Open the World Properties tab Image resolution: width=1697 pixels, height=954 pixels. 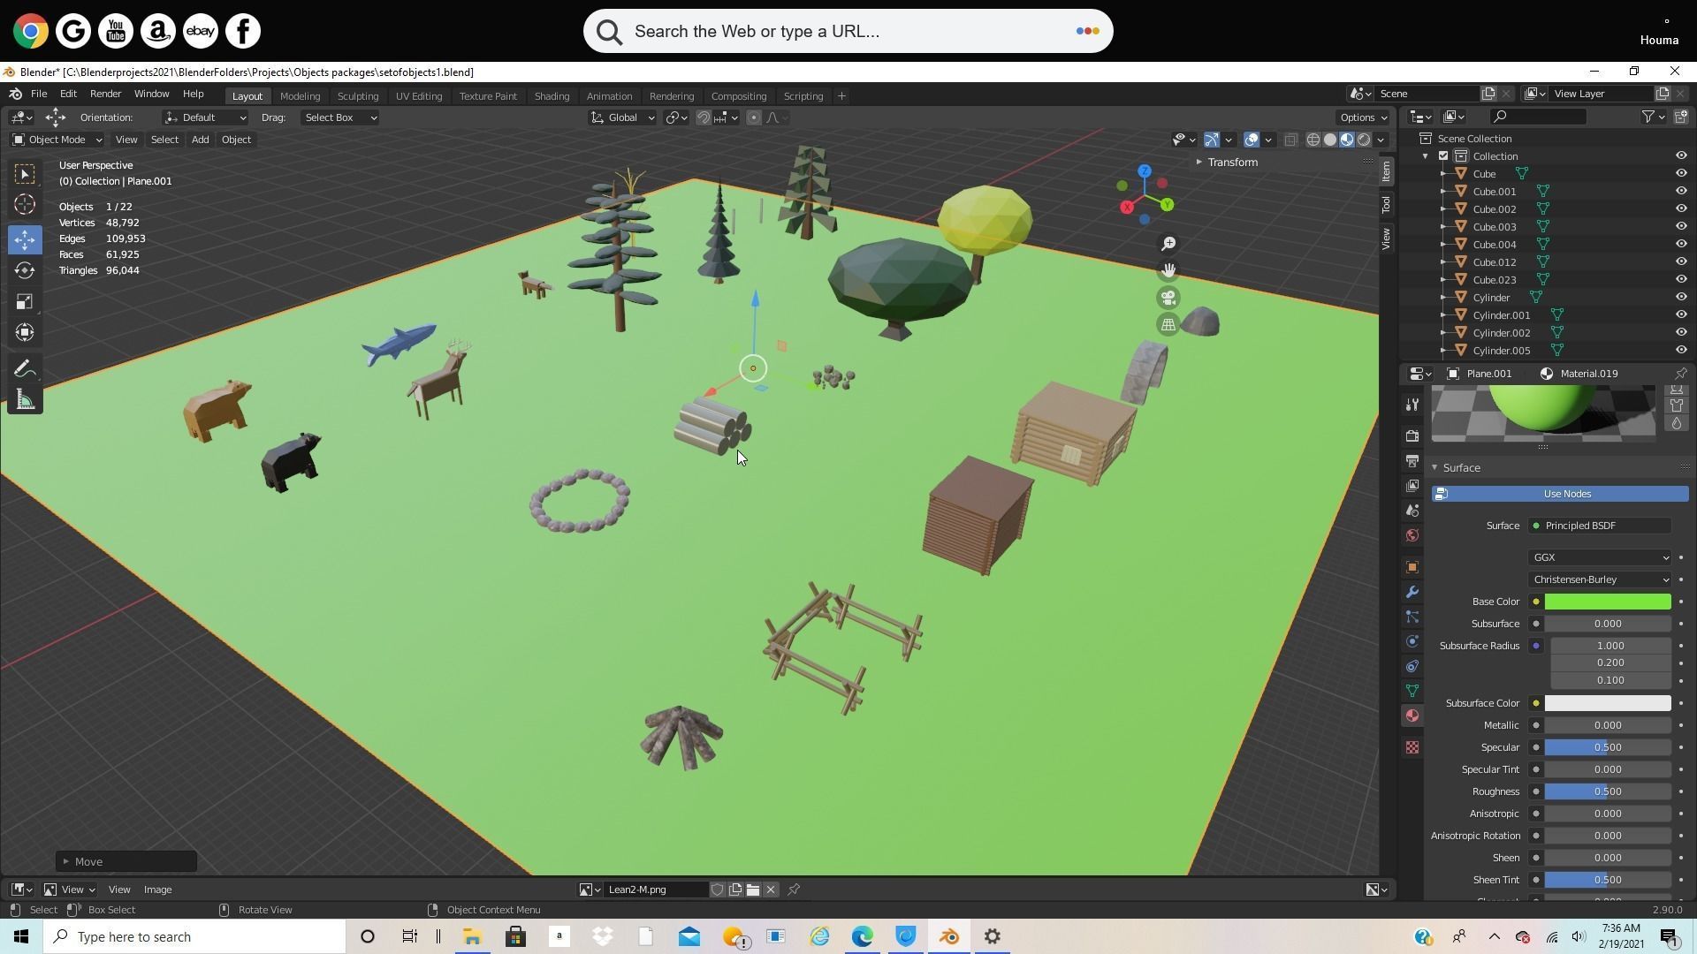[x=1412, y=534]
